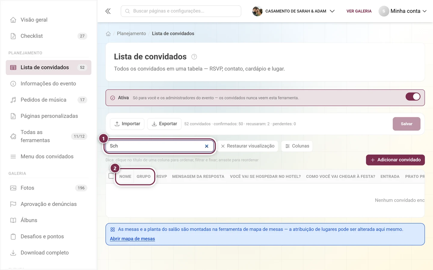Open Download completo page

tap(48, 253)
